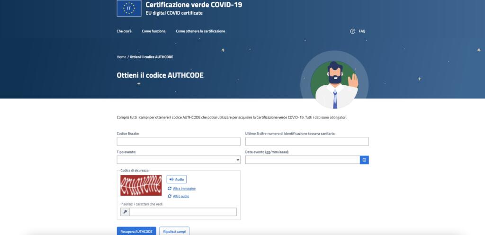The height and width of the screenshot is (235, 485).
Task: Click the refresh icon beside Altra immagine
Action: pos(170,189)
